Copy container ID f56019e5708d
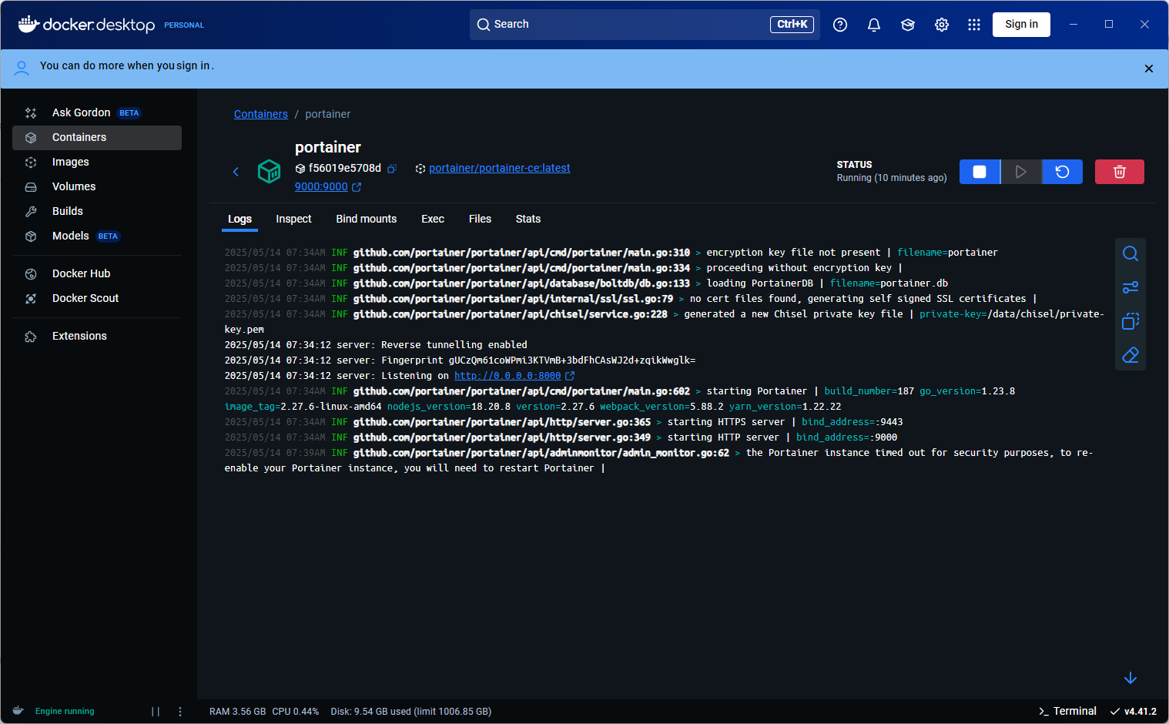The height and width of the screenshot is (724, 1169). pyautogui.click(x=392, y=169)
